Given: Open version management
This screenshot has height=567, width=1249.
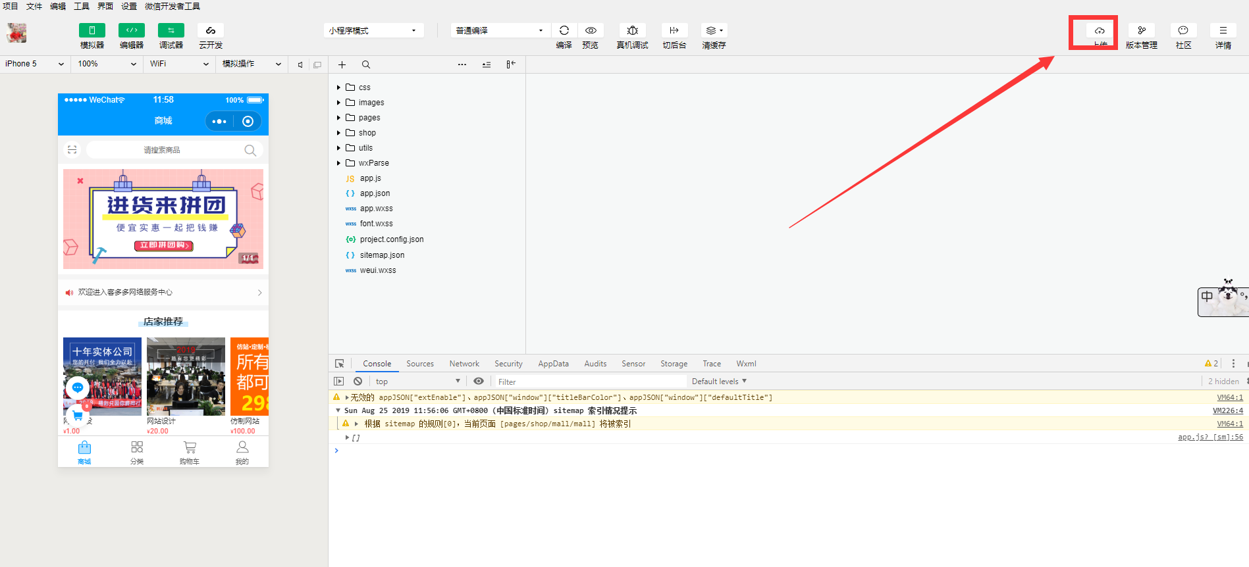Looking at the screenshot, I should (1142, 30).
